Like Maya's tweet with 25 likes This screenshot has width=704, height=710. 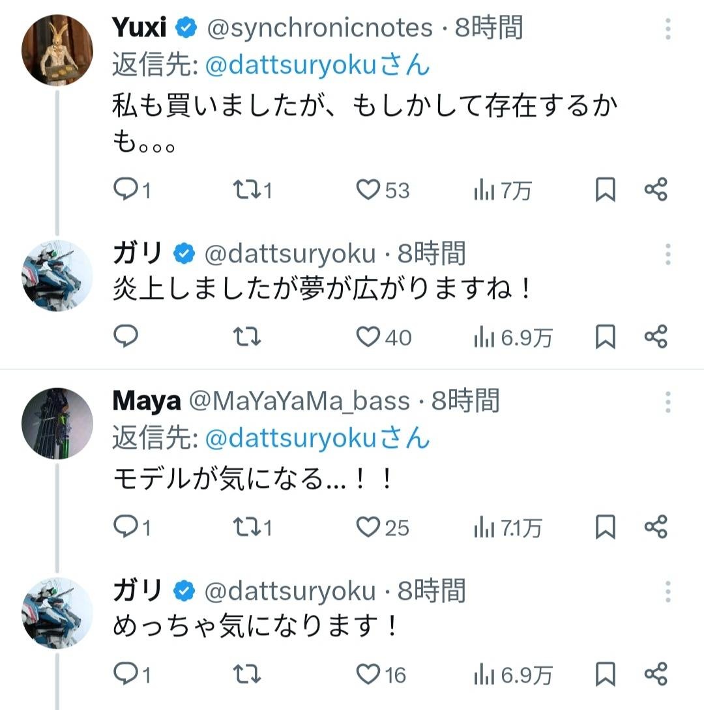368,526
